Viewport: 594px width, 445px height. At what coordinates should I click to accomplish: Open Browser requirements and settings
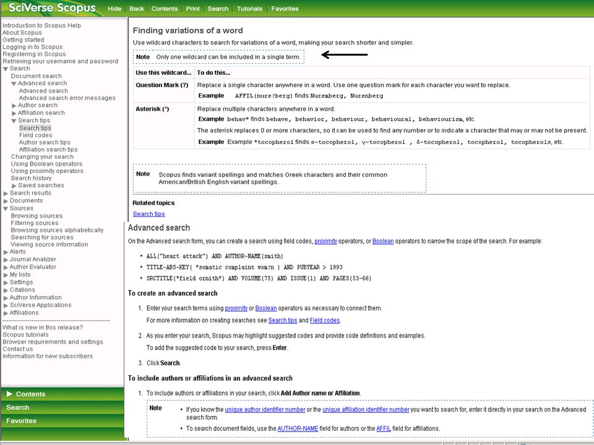pyautogui.click(x=53, y=342)
